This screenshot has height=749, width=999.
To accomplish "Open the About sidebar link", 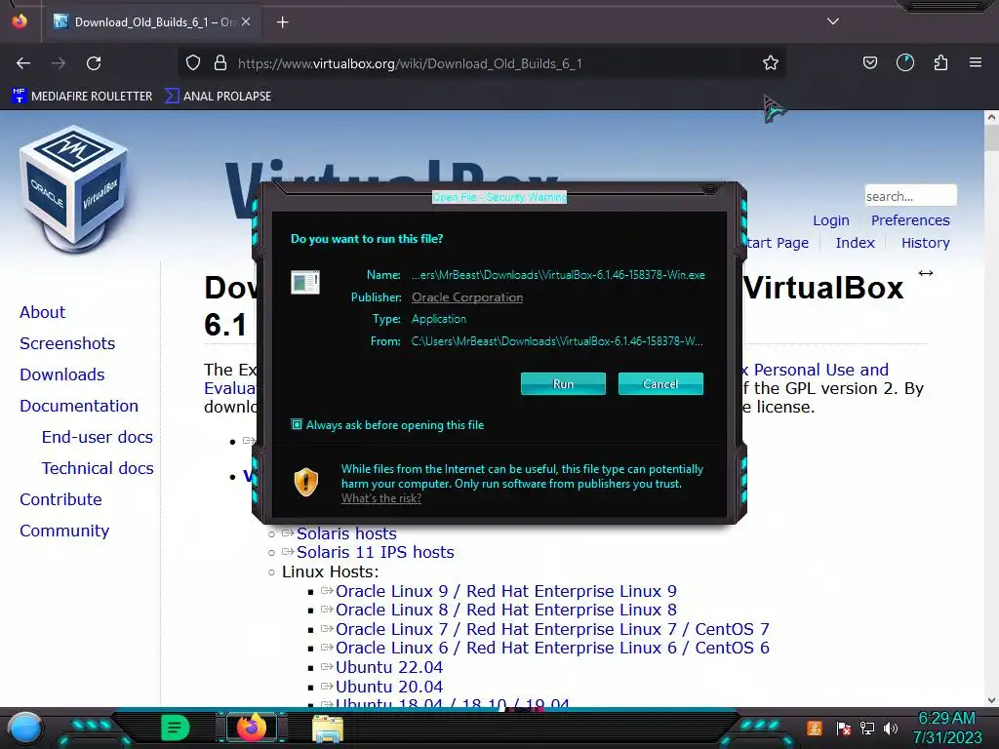I will tap(42, 312).
